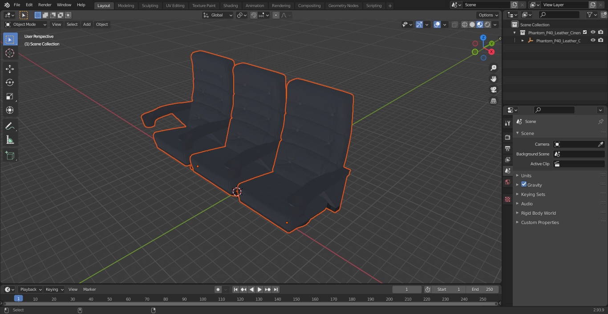This screenshot has width=608, height=314.
Task: Click the red X axis on the navigation gizmo
Action: pos(491,52)
